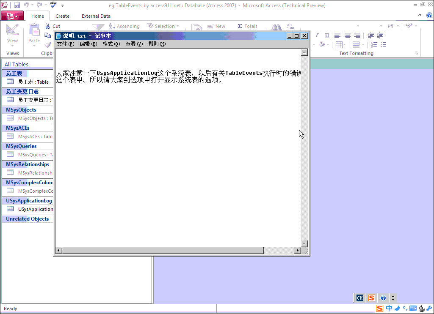Open Notepad 文件(F) menu
The height and width of the screenshot is (314, 434).
[x=66, y=44]
